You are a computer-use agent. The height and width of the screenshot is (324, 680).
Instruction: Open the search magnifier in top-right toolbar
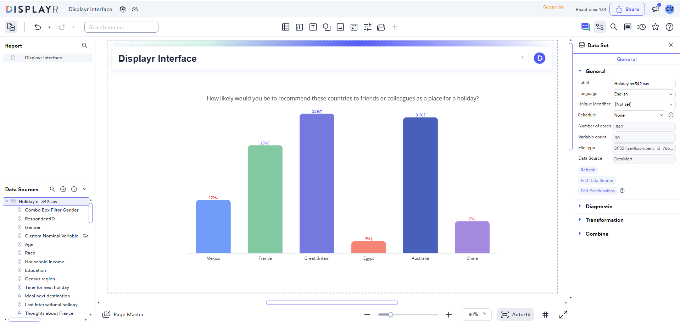point(614,27)
